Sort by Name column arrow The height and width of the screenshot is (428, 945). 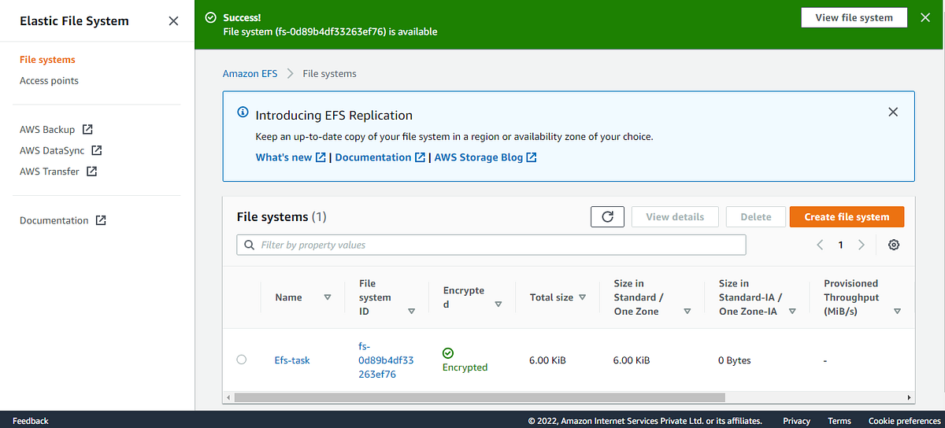click(x=328, y=297)
